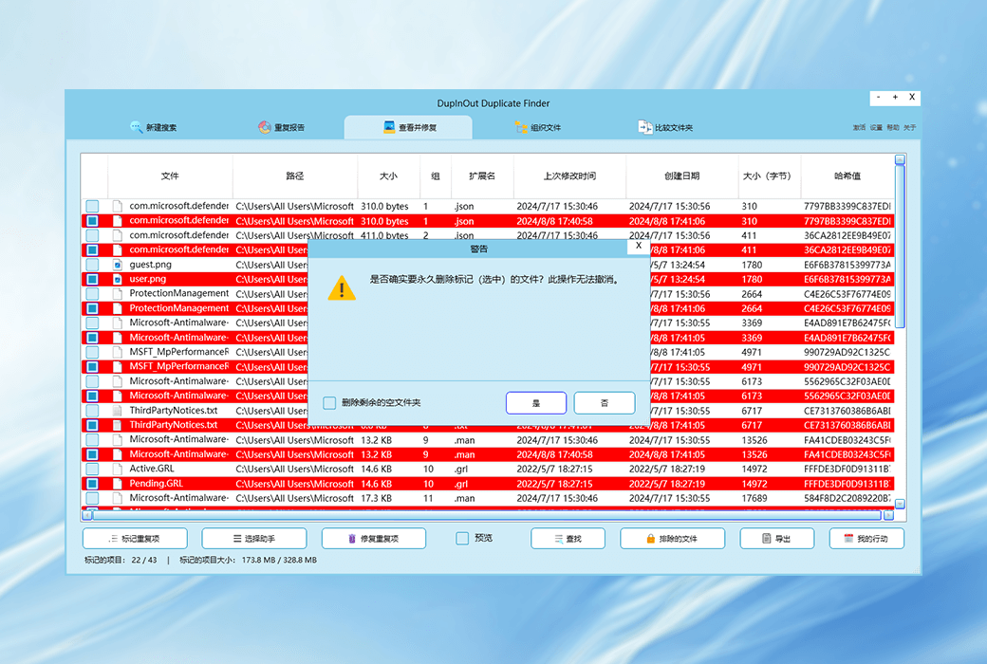Tick the checkbox for Active.GRL row
Image resolution: width=987 pixels, height=664 pixels.
click(93, 469)
